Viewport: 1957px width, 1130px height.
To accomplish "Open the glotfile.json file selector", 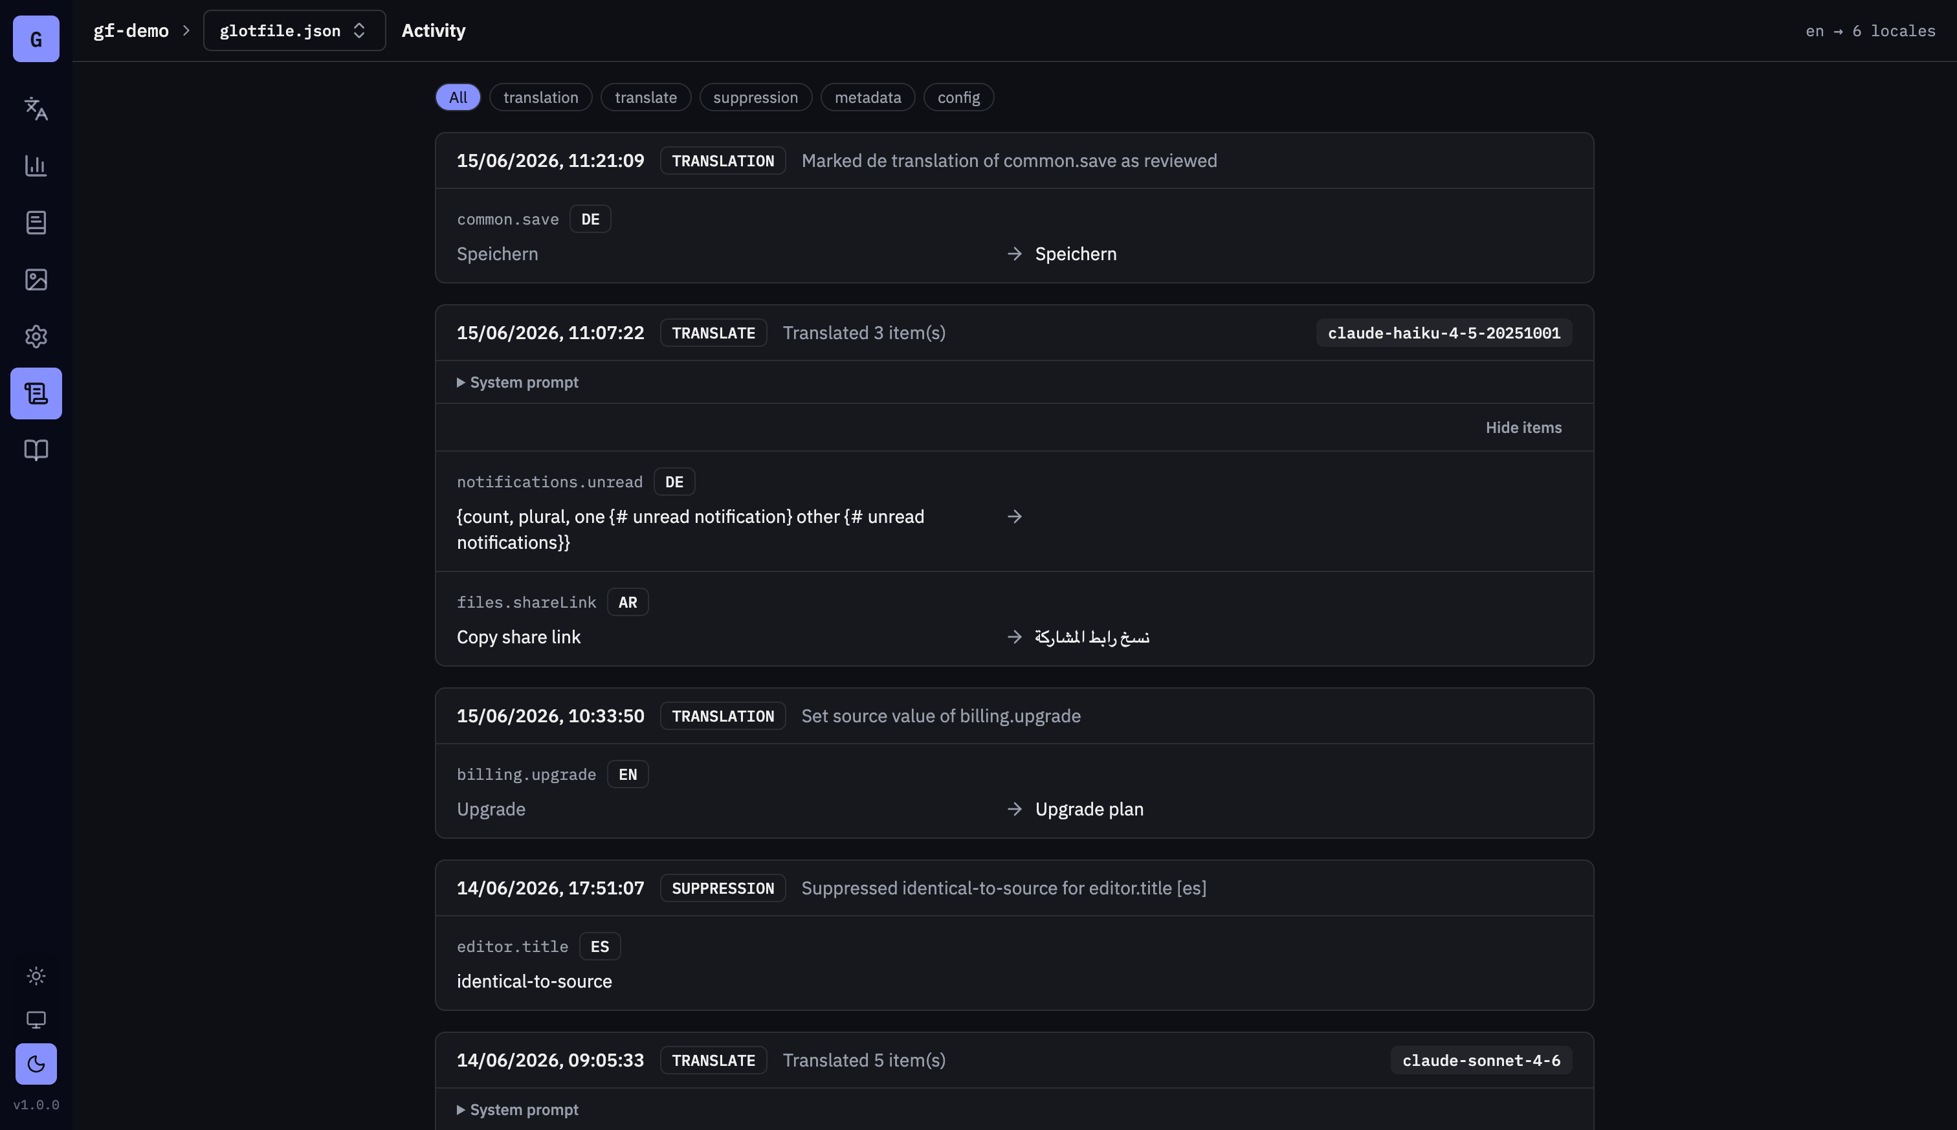I will (294, 30).
